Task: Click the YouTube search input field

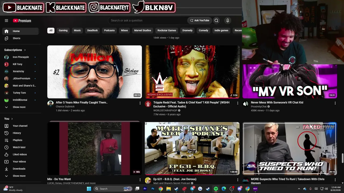Action: point(148,20)
